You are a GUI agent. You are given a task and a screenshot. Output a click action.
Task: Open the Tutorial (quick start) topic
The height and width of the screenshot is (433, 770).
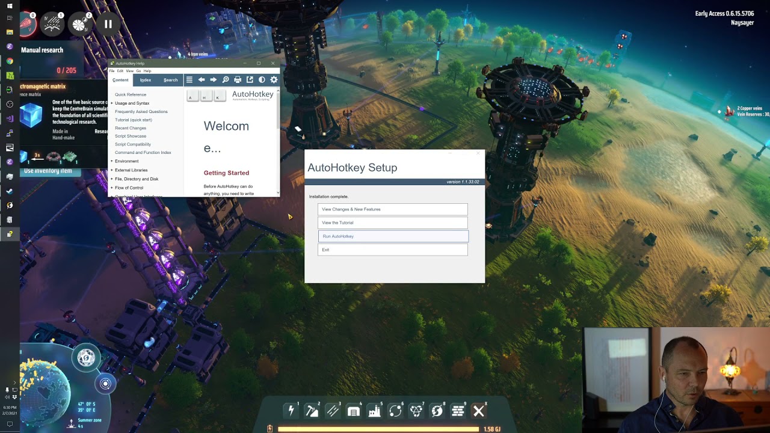pos(134,120)
